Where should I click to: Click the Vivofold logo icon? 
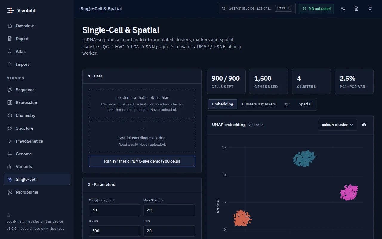click(x=10, y=10)
